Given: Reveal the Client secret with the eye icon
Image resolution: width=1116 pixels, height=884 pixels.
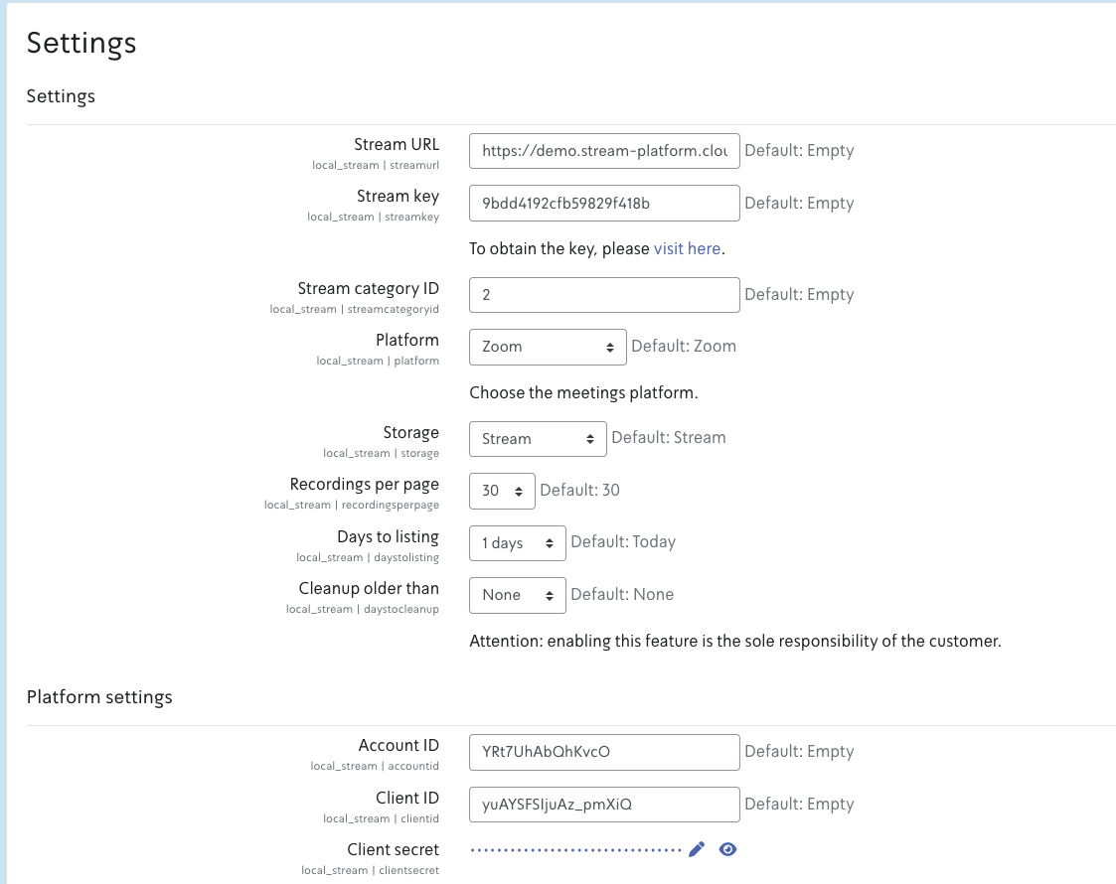Looking at the screenshot, I should (x=726, y=849).
